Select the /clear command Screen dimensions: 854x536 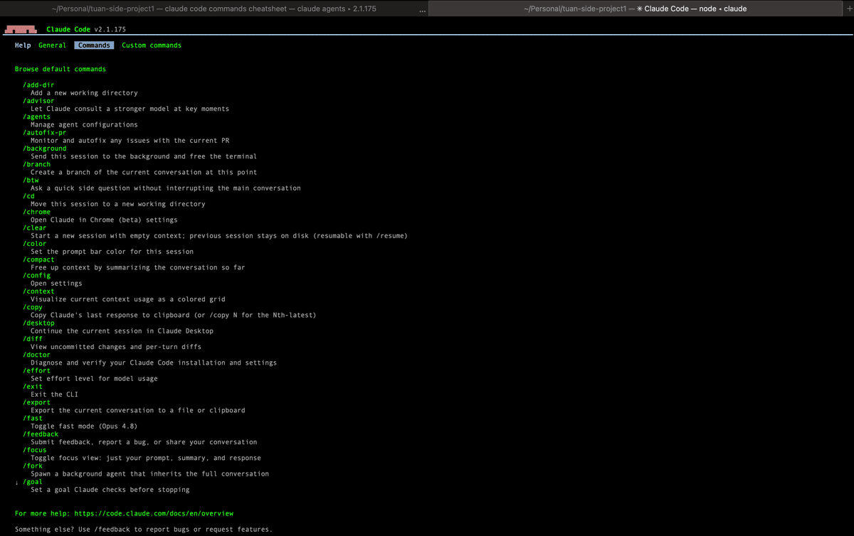click(34, 227)
